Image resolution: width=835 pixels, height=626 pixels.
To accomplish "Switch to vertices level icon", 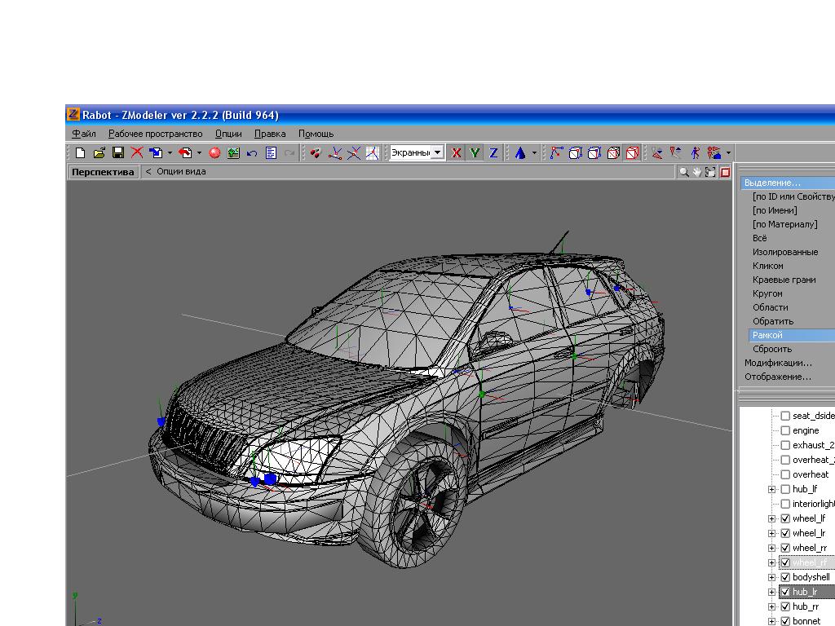I will (556, 153).
